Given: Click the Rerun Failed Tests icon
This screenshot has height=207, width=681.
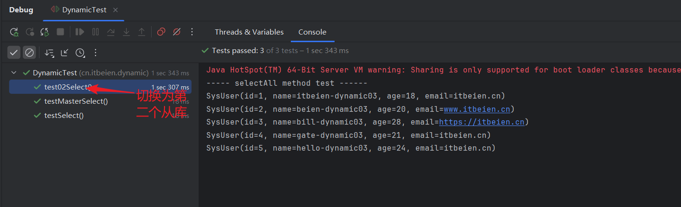Looking at the screenshot, I should 29,32.
